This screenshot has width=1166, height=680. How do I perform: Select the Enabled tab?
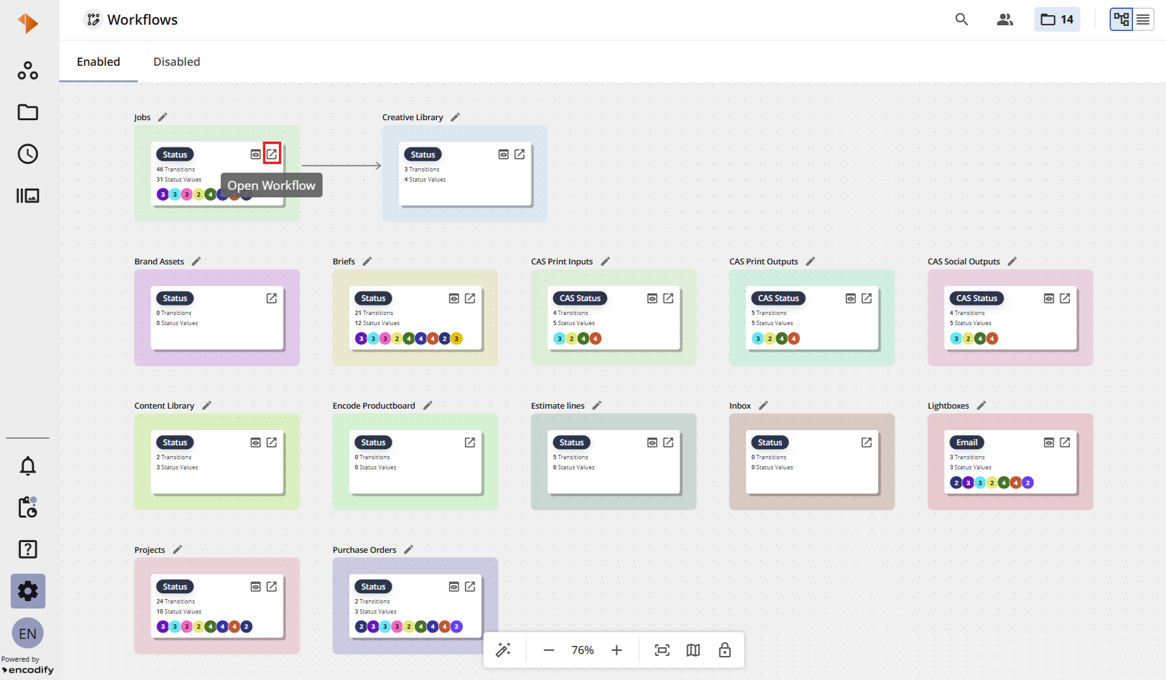pos(98,61)
